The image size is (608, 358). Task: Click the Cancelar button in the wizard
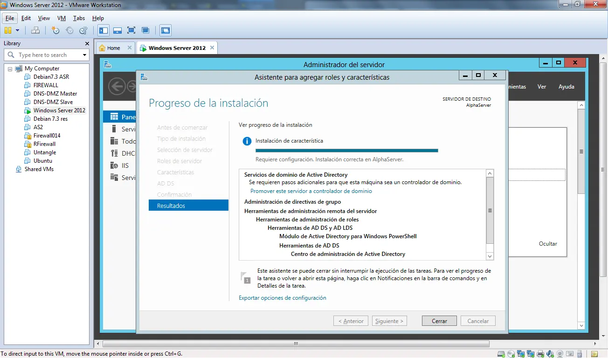(478, 321)
